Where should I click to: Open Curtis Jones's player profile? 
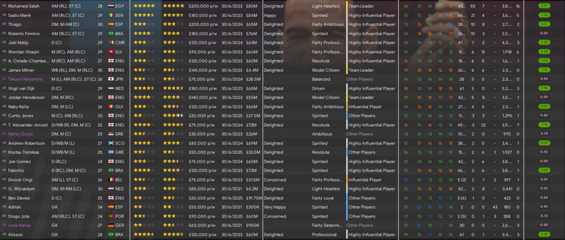pyautogui.click(x=21, y=115)
